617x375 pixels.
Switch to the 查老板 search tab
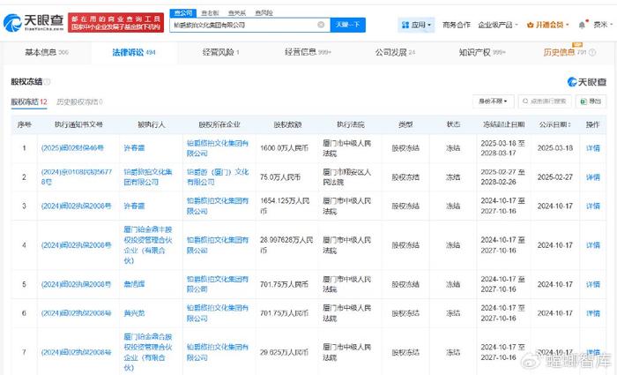pos(210,13)
